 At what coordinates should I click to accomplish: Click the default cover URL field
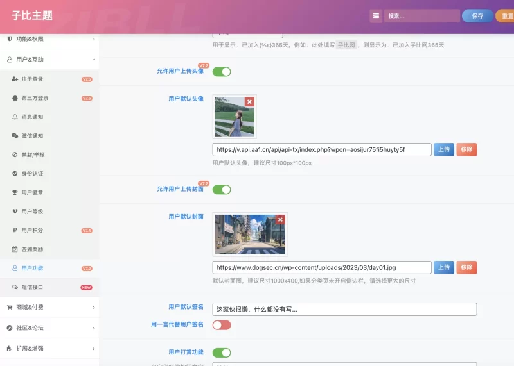[x=322, y=267]
